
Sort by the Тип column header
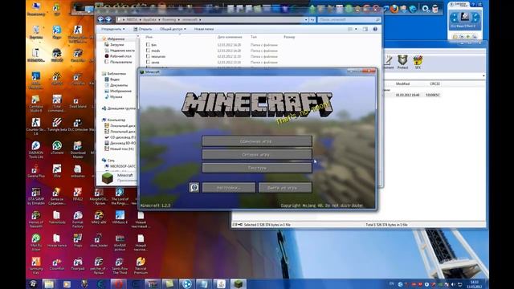(x=254, y=37)
